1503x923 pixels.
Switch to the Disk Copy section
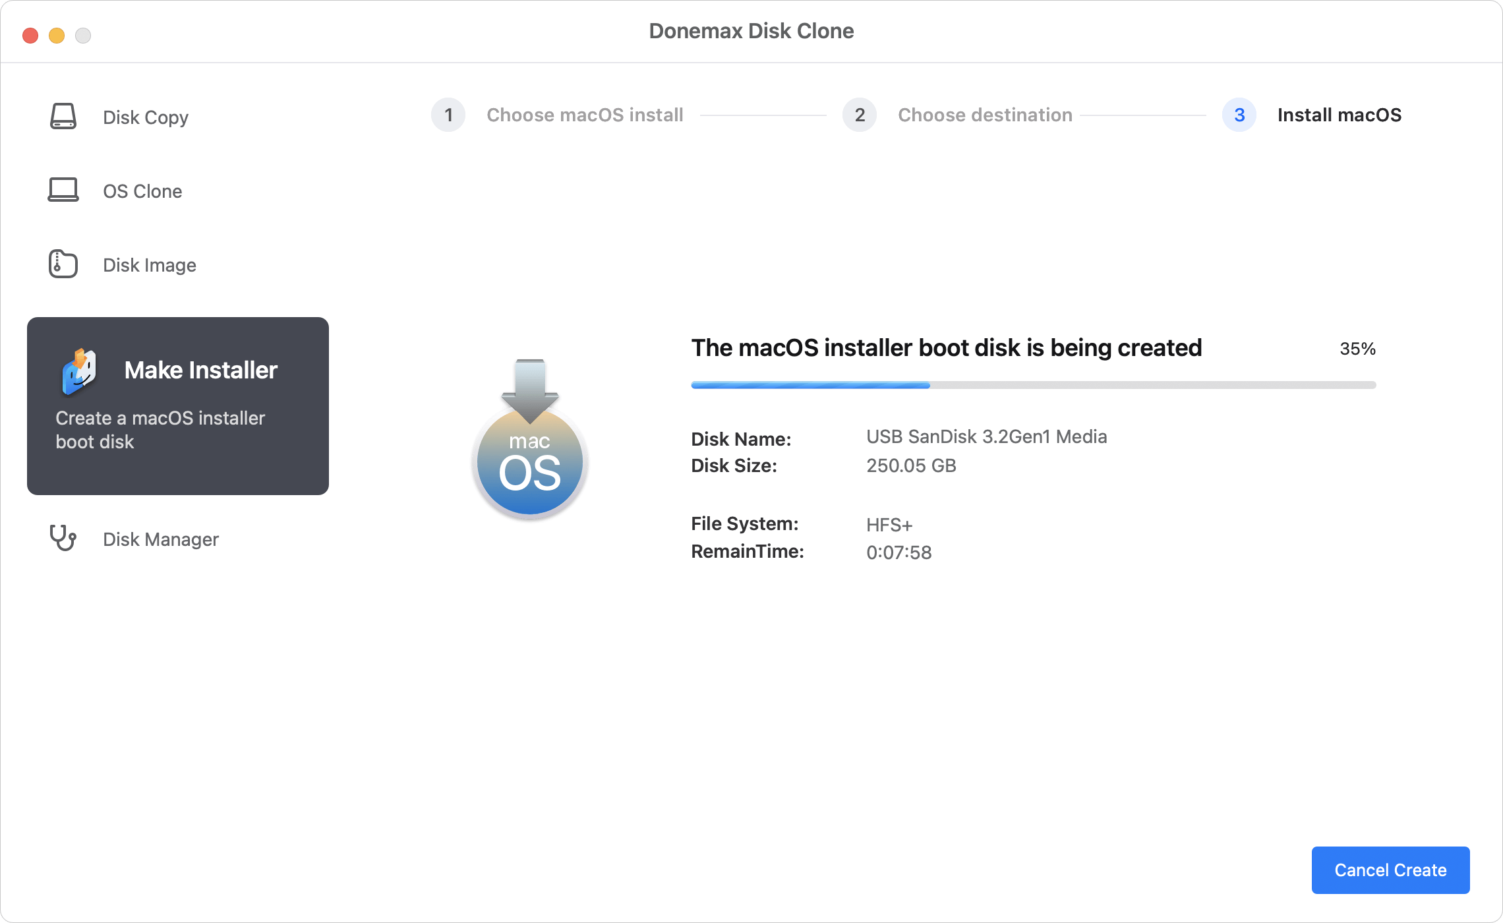pos(145,117)
